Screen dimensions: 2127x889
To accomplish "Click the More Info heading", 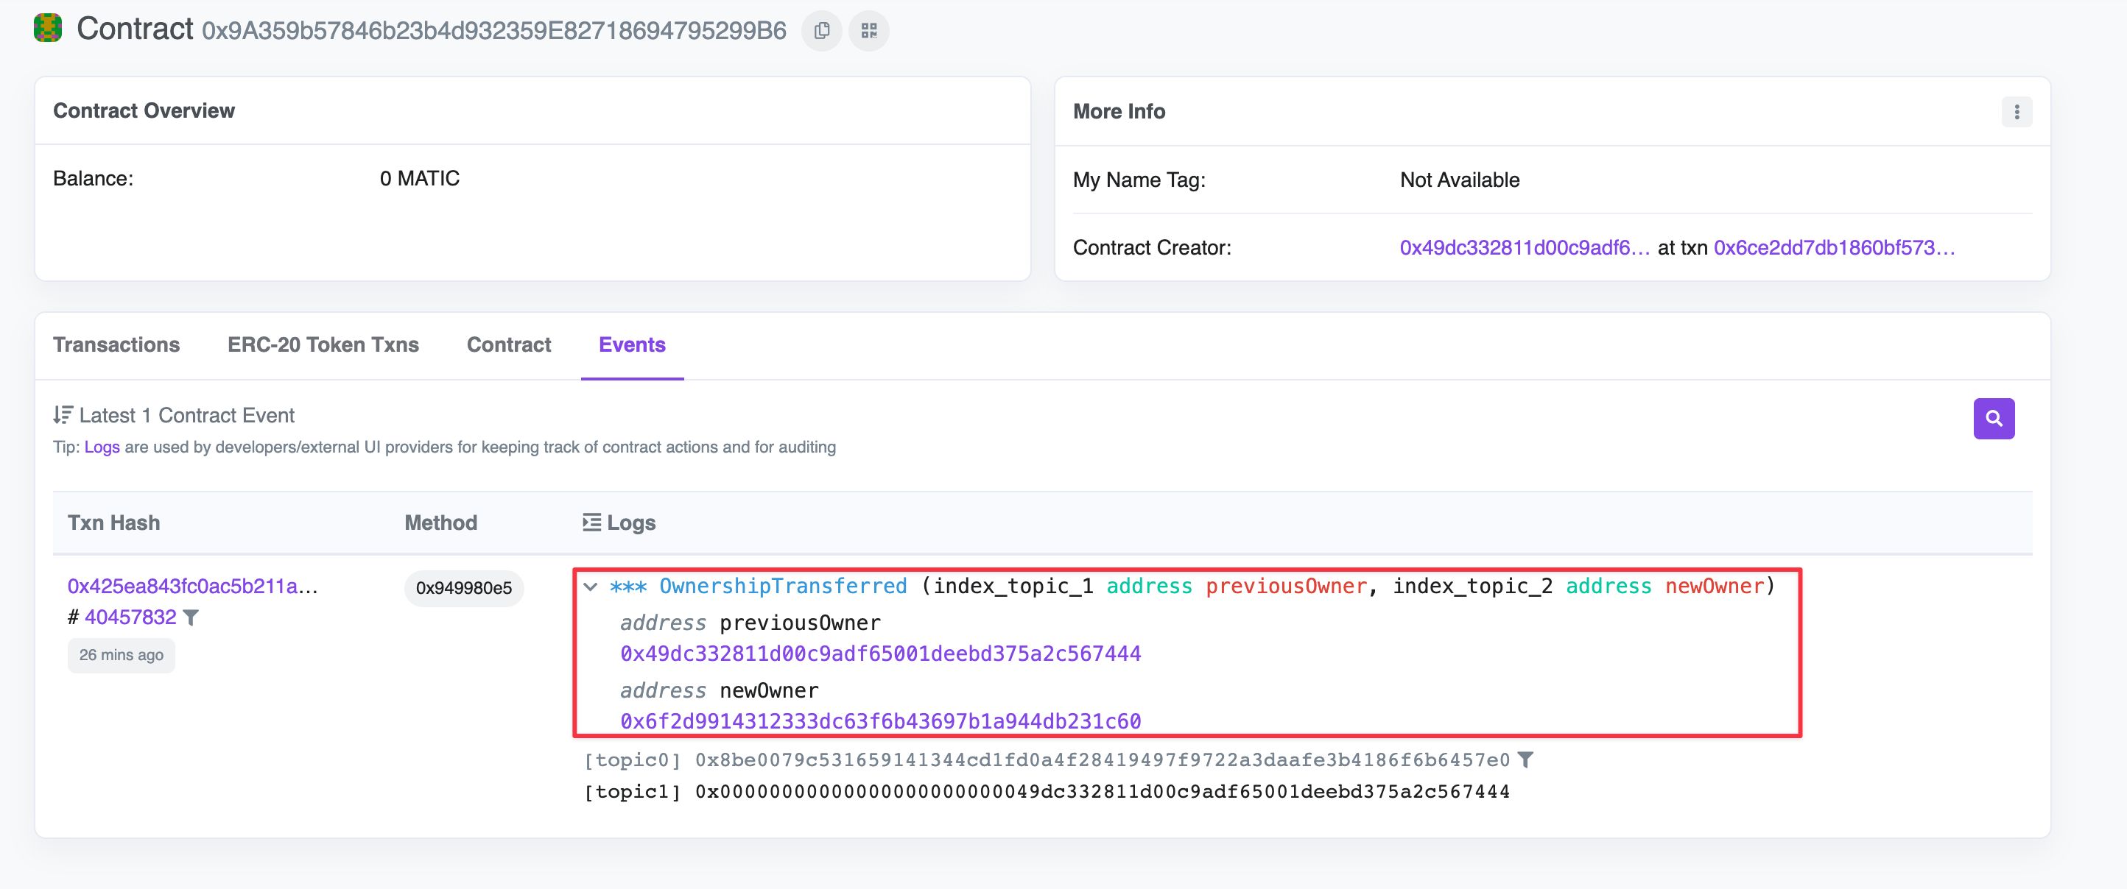I will (1119, 111).
